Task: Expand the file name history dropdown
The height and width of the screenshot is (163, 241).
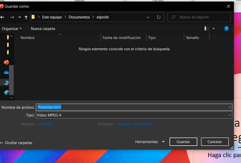Action: pos(229,107)
